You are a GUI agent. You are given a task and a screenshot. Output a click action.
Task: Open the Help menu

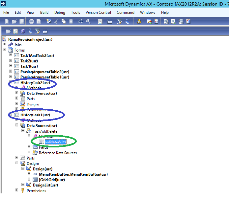165,12
